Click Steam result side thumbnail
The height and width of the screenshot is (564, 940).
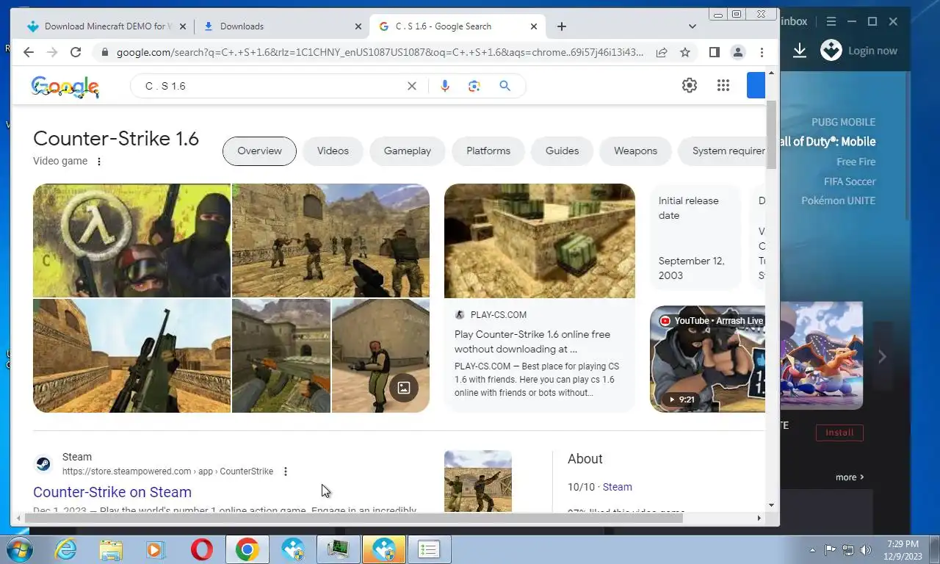[478, 481]
